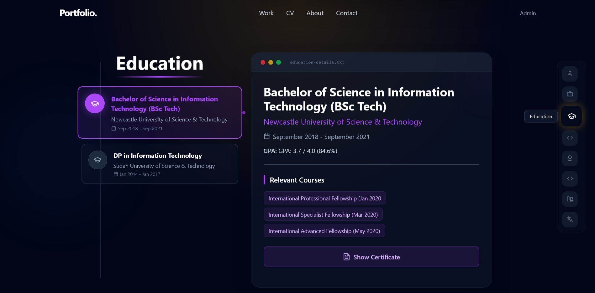The height and width of the screenshot is (293, 595).
Task: Navigate to the About page
Action: pyautogui.click(x=315, y=13)
